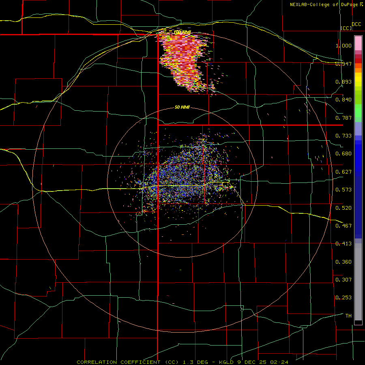Click the 0.840 scale value
The height and width of the screenshot is (365, 365).
(x=344, y=100)
